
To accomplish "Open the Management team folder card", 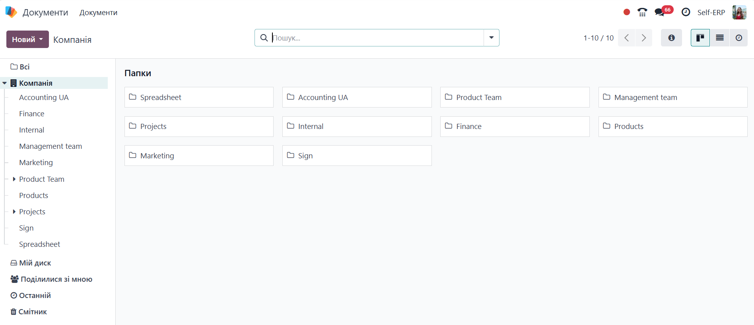I will click(x=673, y=97).
